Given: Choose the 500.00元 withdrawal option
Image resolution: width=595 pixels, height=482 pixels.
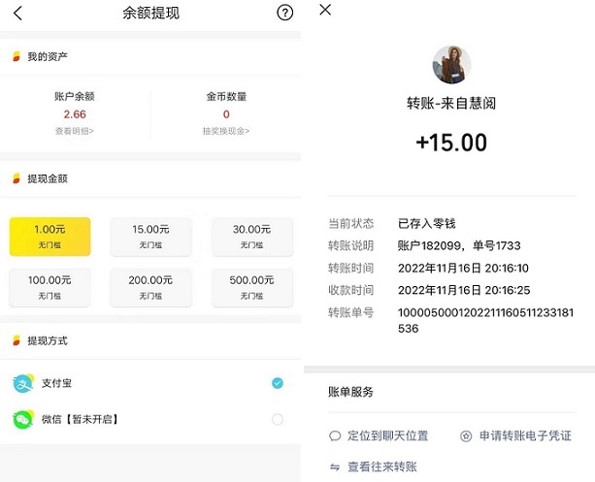Looking at the screenshot, I should 252,286.
